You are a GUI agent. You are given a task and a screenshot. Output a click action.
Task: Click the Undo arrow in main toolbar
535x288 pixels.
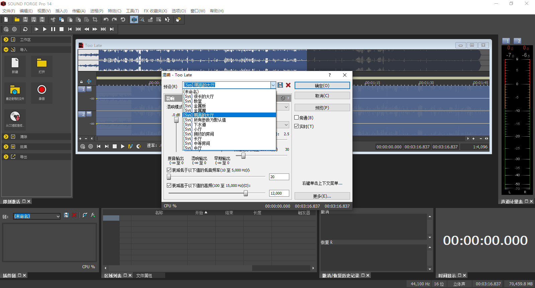click(x=106, y=19)
